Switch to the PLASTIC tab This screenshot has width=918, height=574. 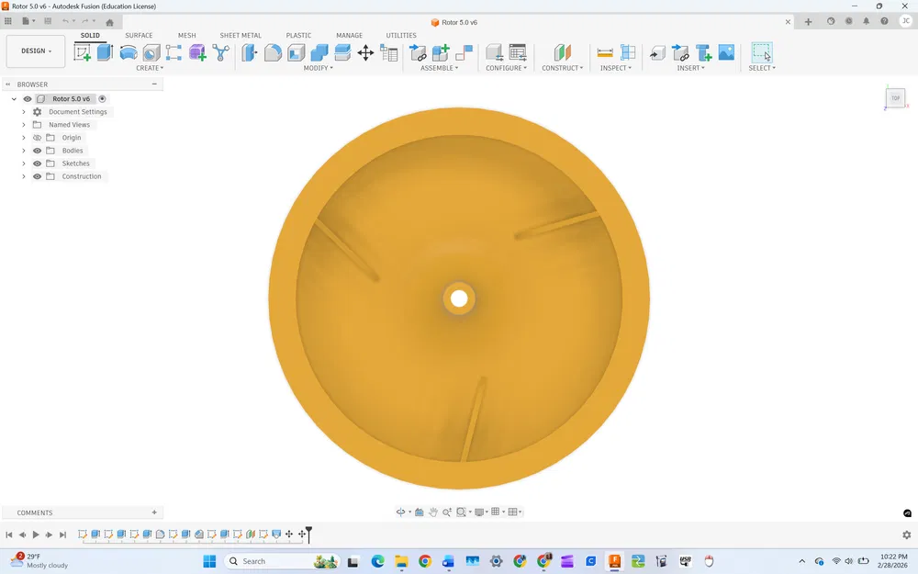pos(298,35)
